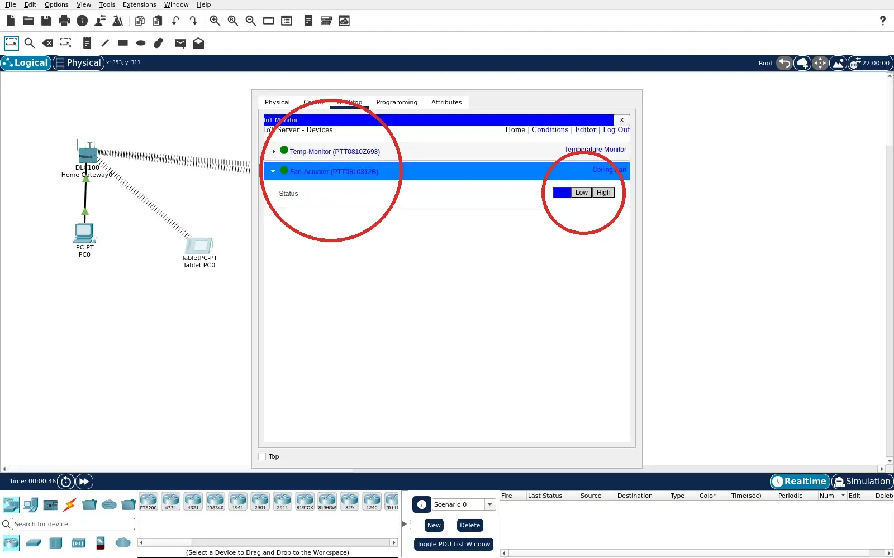894x558 pixels.
Task: Click the blue fan Off status block
Action: [x=562, y=193]
